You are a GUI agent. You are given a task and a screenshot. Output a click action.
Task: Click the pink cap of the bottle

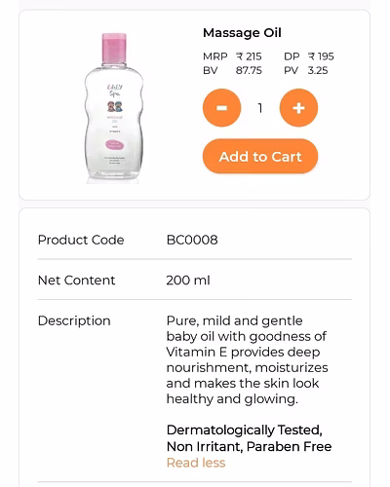[114, 48]
